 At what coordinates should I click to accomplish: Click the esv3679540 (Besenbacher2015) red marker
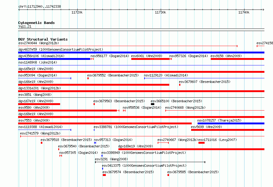point(59,149)
